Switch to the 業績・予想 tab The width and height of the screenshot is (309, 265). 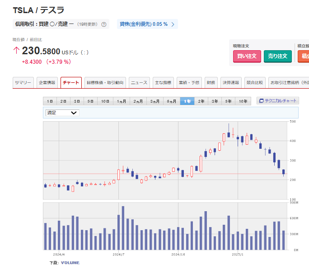[189, 82]
